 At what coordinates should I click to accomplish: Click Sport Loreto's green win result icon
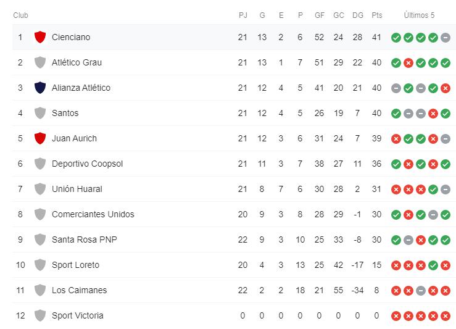(x=433, y=265)
